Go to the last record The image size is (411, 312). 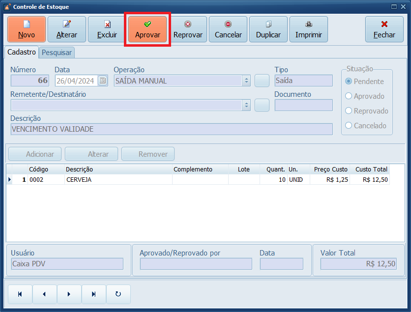click(94, 294)
